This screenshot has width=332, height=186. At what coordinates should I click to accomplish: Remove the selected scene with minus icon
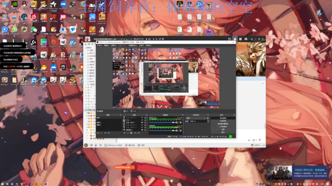point(101,133)
